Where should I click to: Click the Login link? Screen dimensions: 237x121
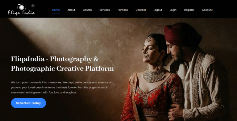click(x=173, y=10)
